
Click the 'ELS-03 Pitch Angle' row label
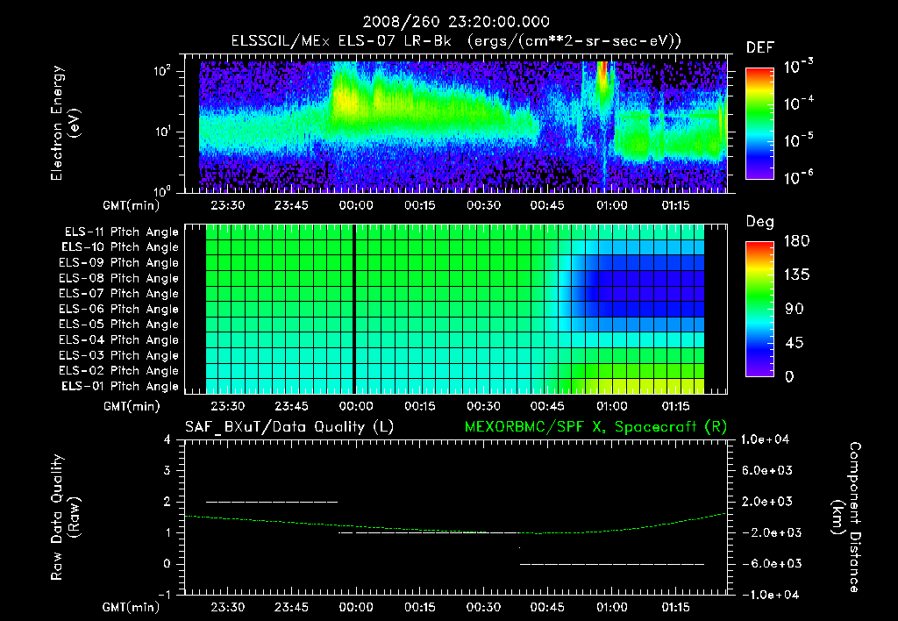119,355
